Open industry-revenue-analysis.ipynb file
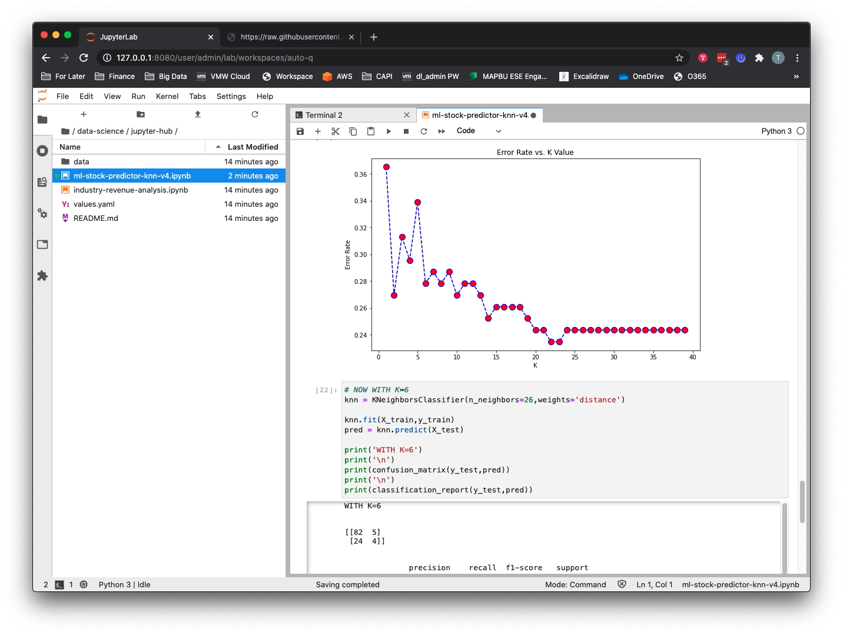This screenshot has height=635, width=843. point(131,190)
